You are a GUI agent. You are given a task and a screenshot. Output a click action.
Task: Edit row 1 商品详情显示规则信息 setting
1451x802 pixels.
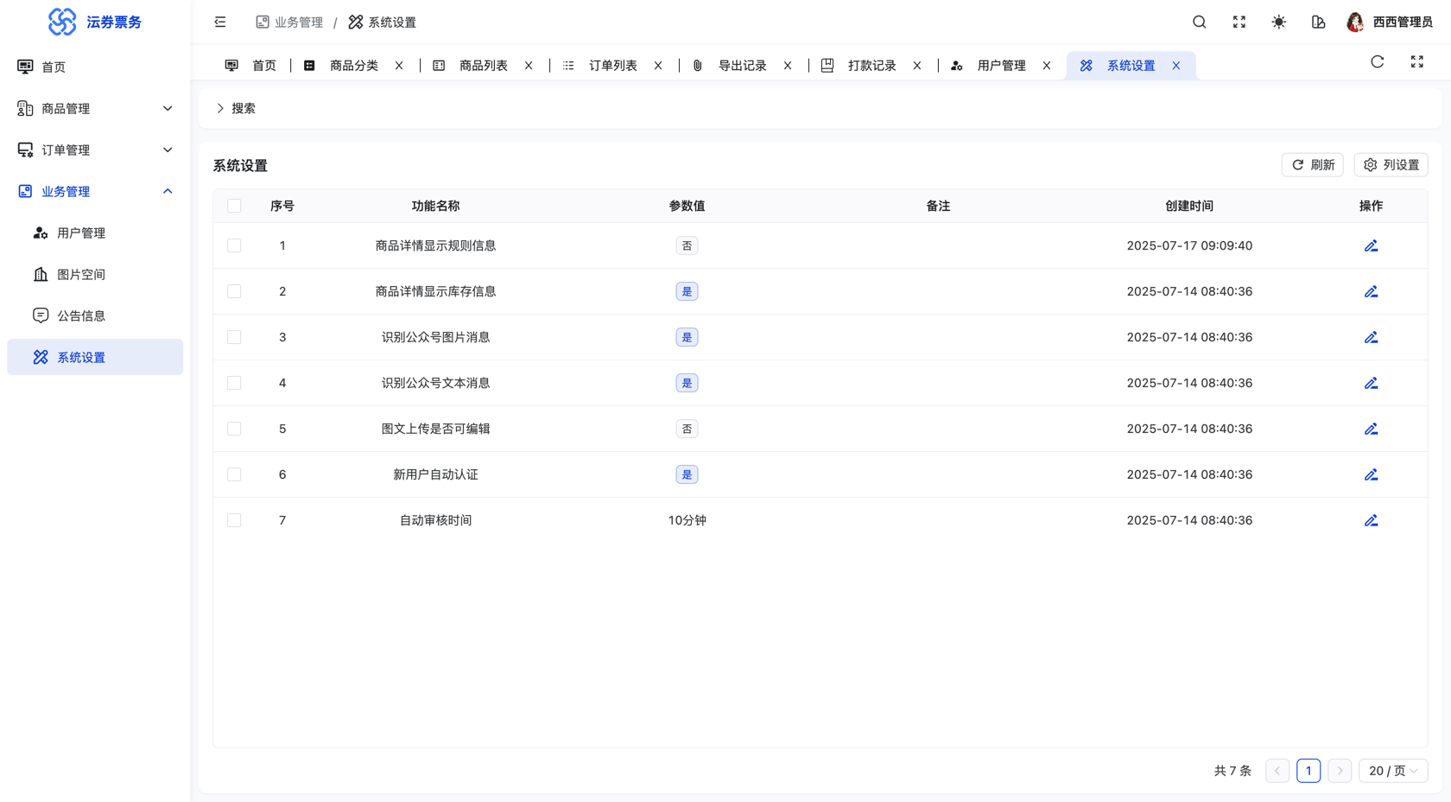pyautogui.click(x=1371, y=246)
